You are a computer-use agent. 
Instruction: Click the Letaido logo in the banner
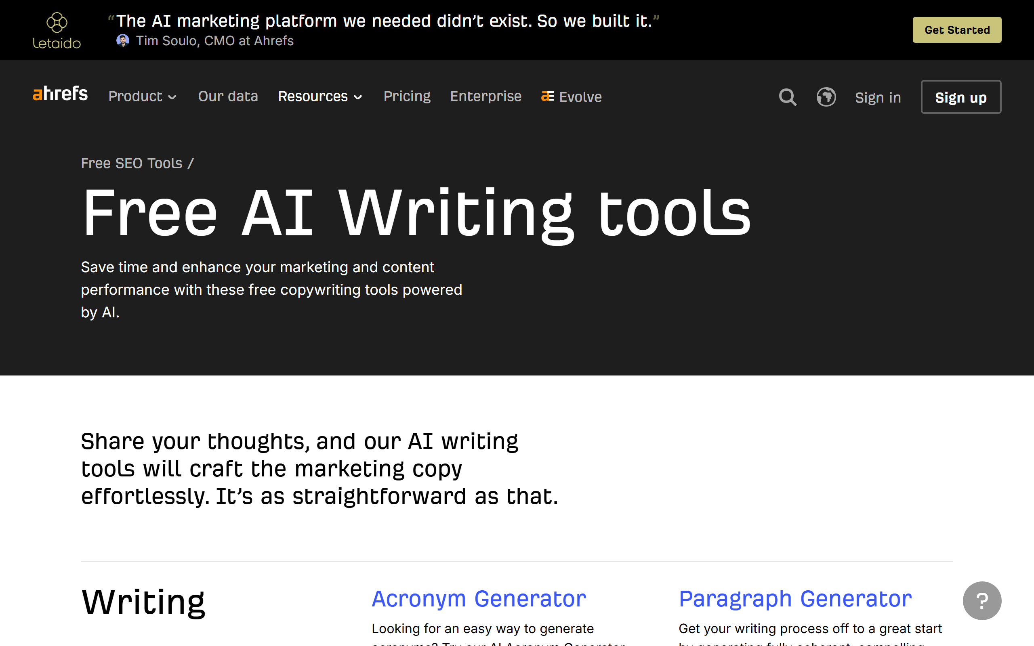pos(57,30)
